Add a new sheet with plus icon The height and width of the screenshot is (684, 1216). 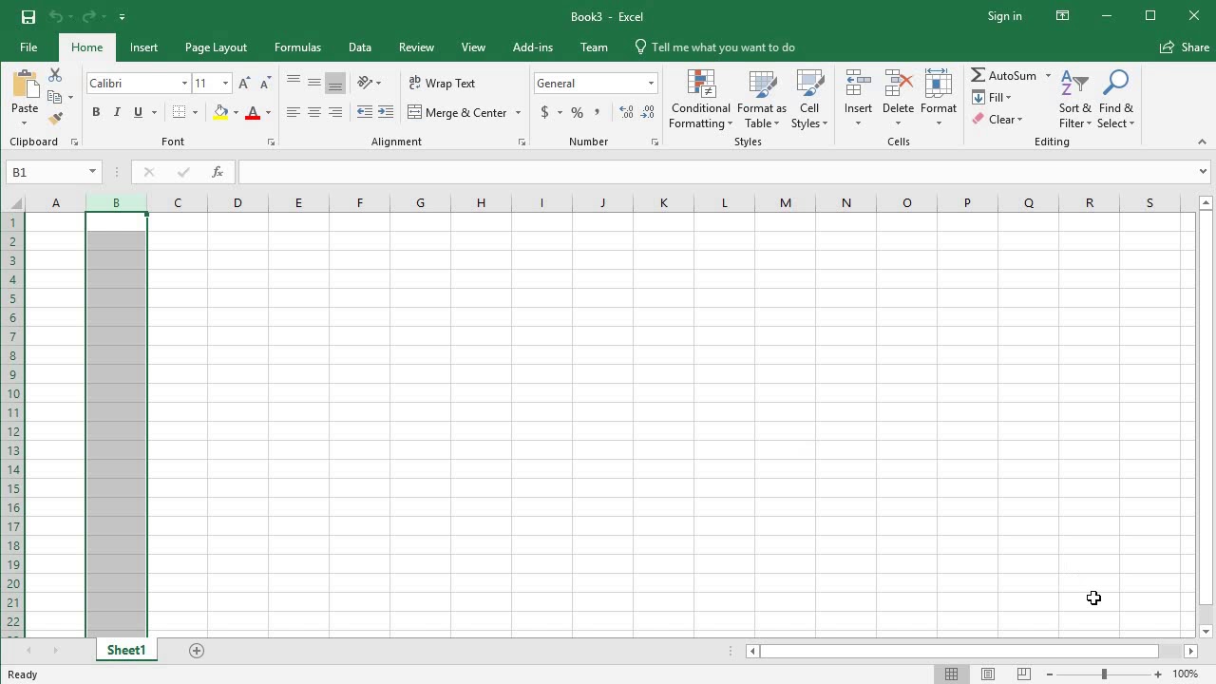[197, 651]
